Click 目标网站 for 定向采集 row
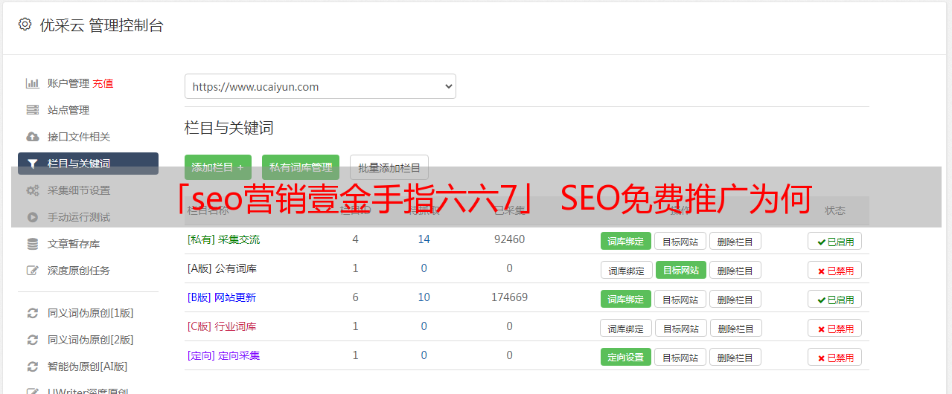 click(680, 357)
